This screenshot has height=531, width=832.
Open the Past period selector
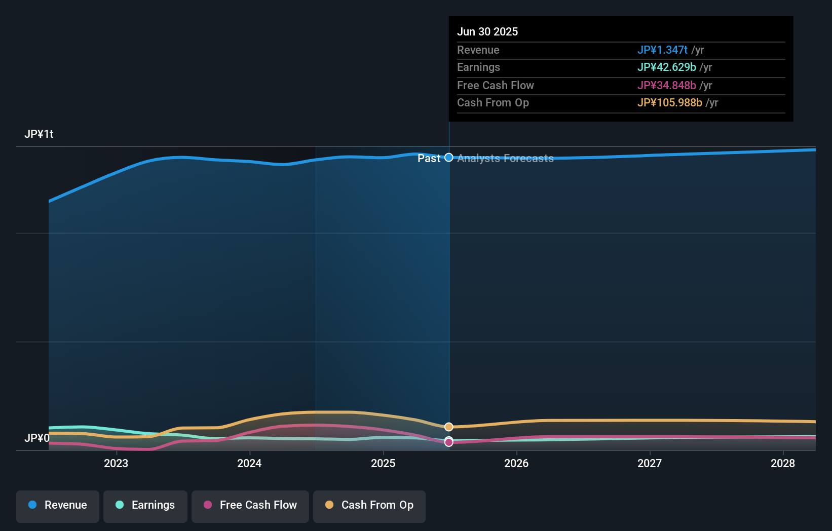coord(429,158)
